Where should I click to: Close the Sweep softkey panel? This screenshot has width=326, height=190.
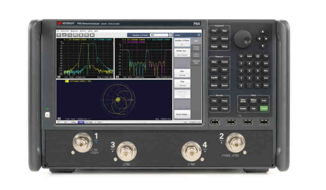click(x=199, y=35)
